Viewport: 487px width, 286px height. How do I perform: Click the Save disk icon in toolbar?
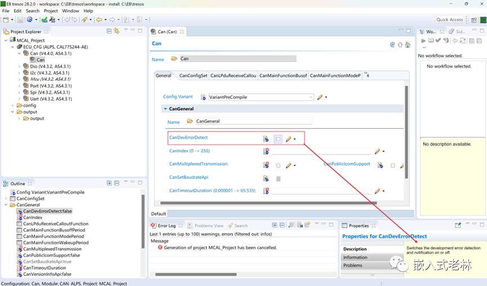[x=20, y=20]
